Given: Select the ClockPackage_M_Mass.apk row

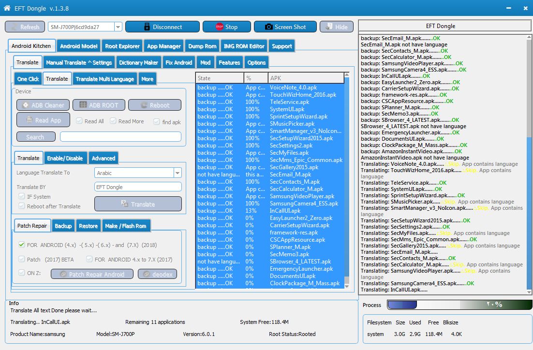Looking at the screenshot, I should pyautogui.click(x=270, y=283).
